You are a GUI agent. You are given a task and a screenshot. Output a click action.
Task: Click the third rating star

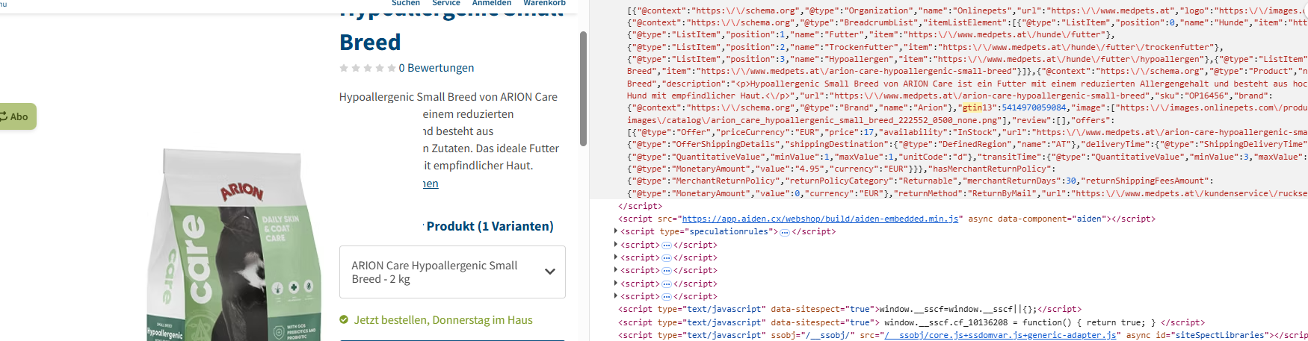(368, 68)
